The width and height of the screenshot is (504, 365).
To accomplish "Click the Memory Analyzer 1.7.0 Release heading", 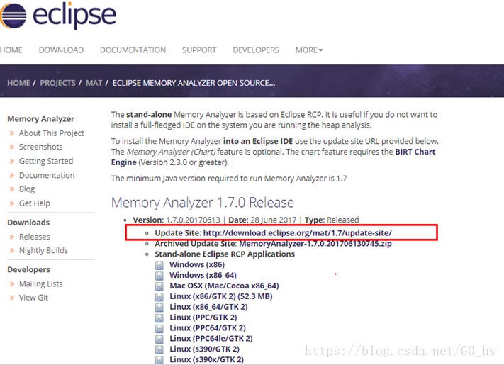I will (x=203, y=203).
